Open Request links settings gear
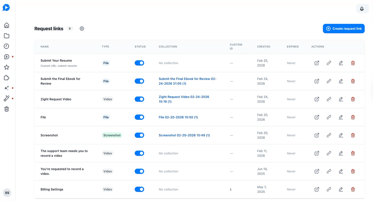373x201 pixels. [x=82, y=28]
